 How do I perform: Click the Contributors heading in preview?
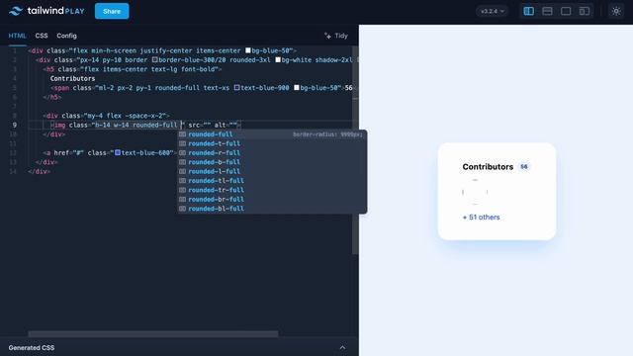(x=488, y=167)
